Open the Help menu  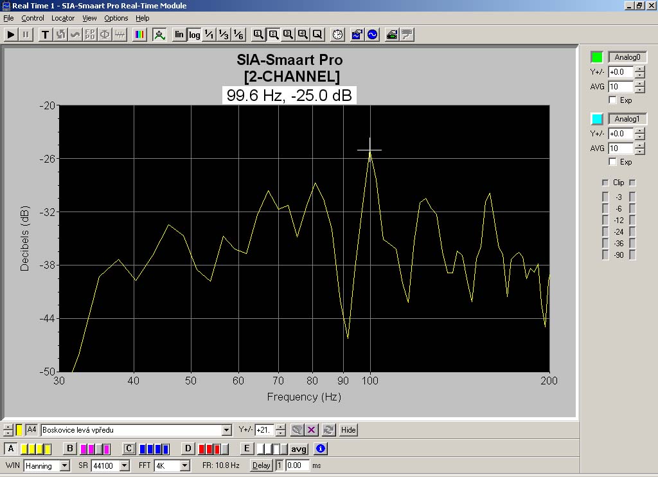(x=142, y=18)
